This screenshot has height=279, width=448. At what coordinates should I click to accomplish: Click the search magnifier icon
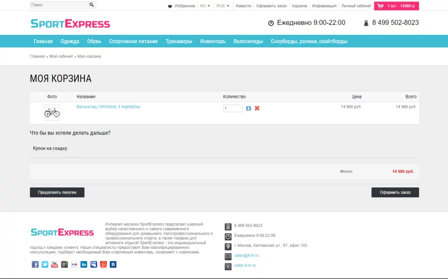click(92, 5)
